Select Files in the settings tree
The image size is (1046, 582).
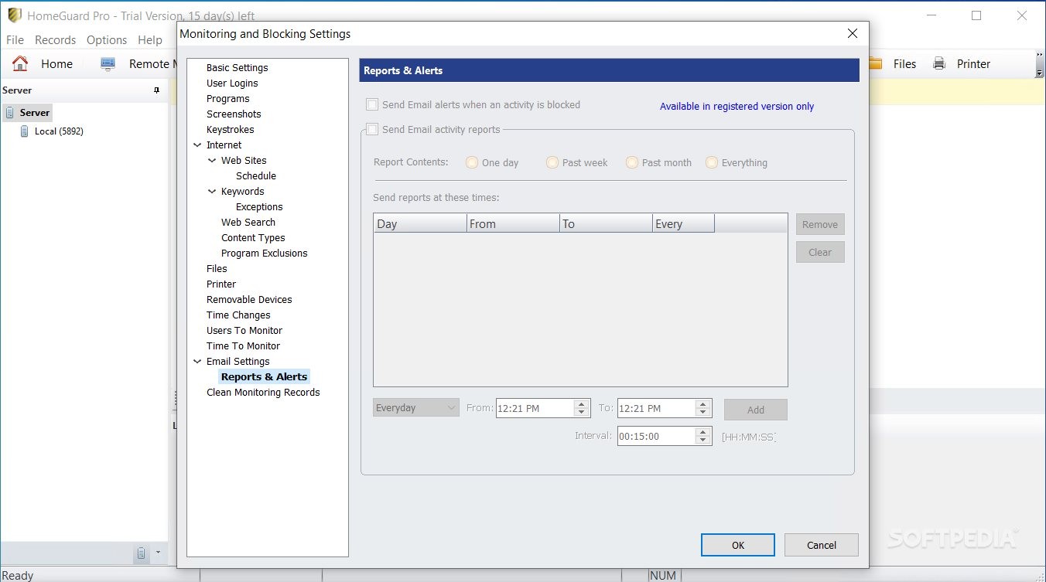click(x=217, y=269)
